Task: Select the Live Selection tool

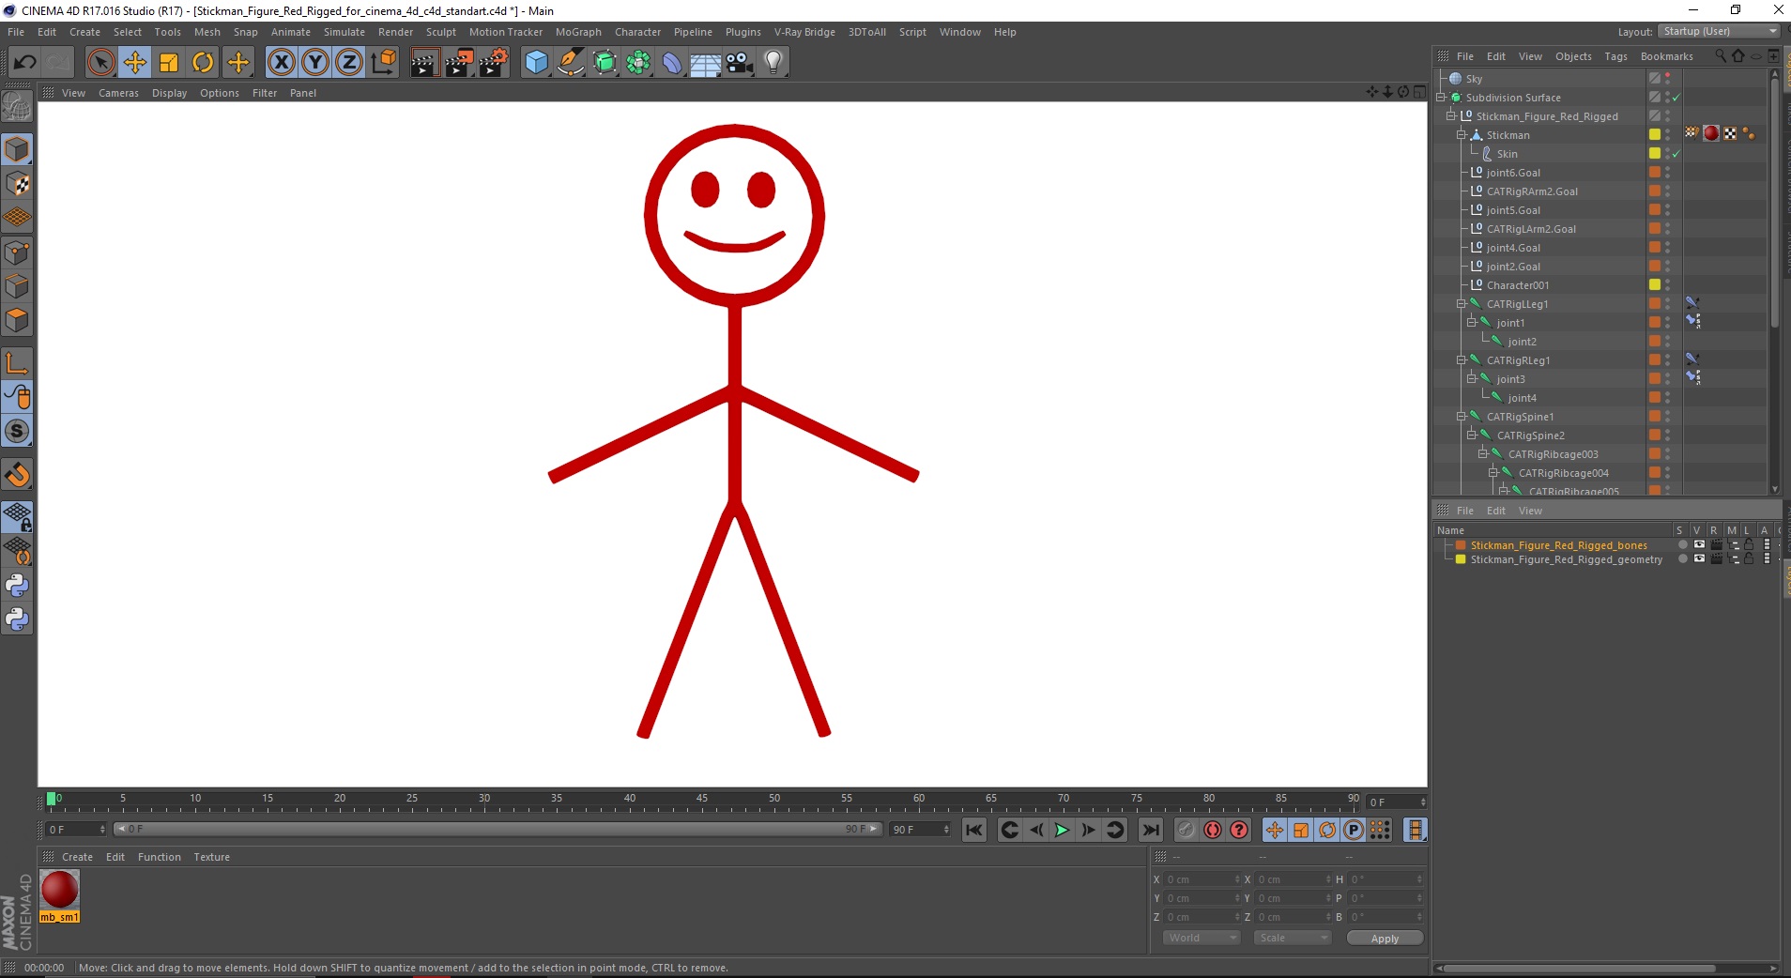Action: 100,63
